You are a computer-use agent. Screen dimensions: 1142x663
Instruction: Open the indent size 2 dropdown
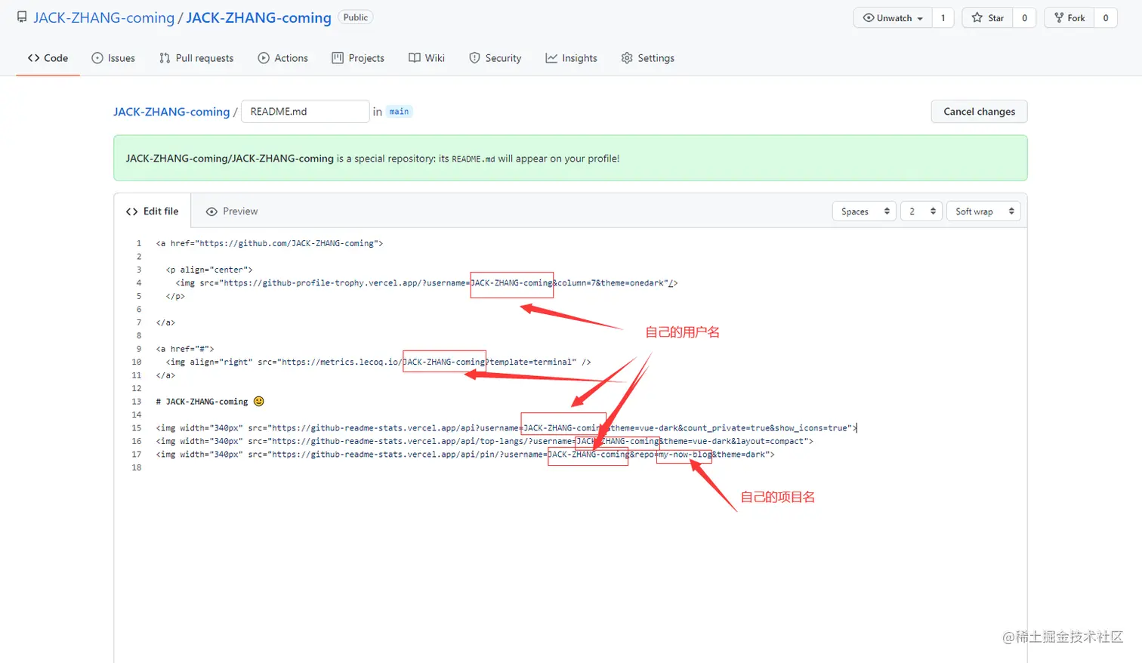click(921, 211)
